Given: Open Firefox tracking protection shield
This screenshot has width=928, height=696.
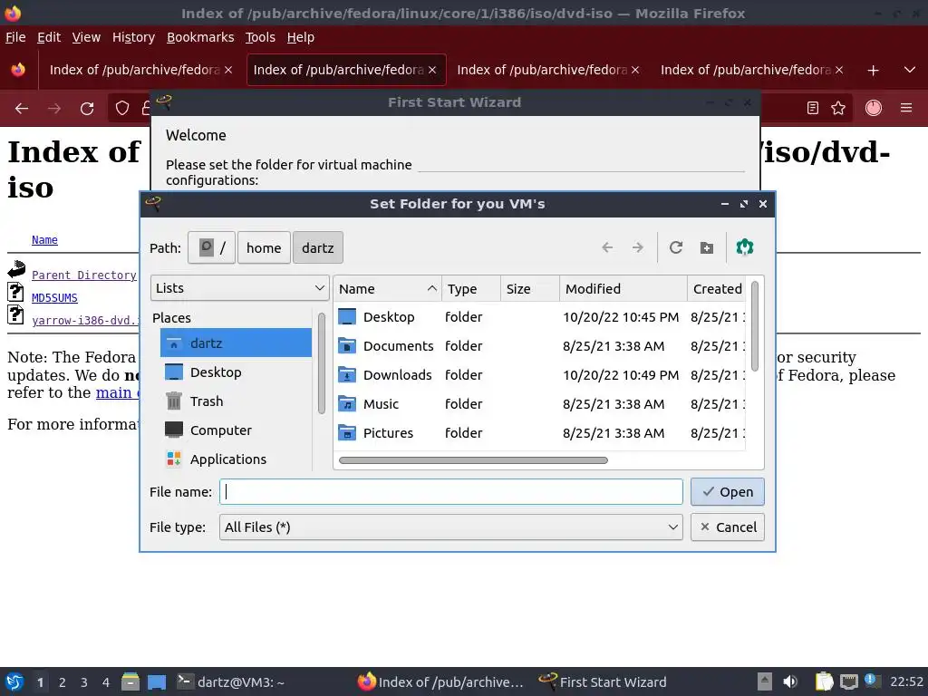Looking at the screenshot, I should click(x=122, y=109).
